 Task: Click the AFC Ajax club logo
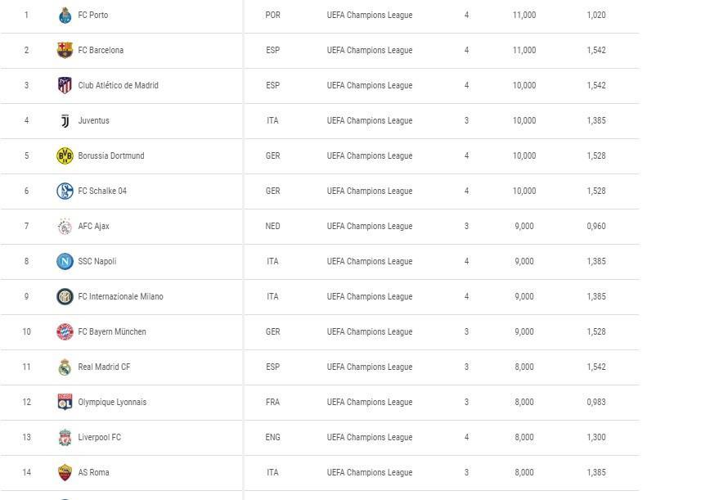65,227
